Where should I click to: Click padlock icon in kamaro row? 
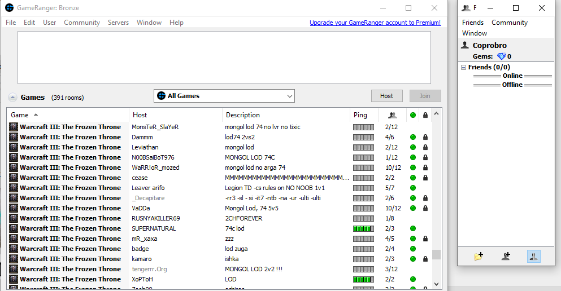[425, 259]
